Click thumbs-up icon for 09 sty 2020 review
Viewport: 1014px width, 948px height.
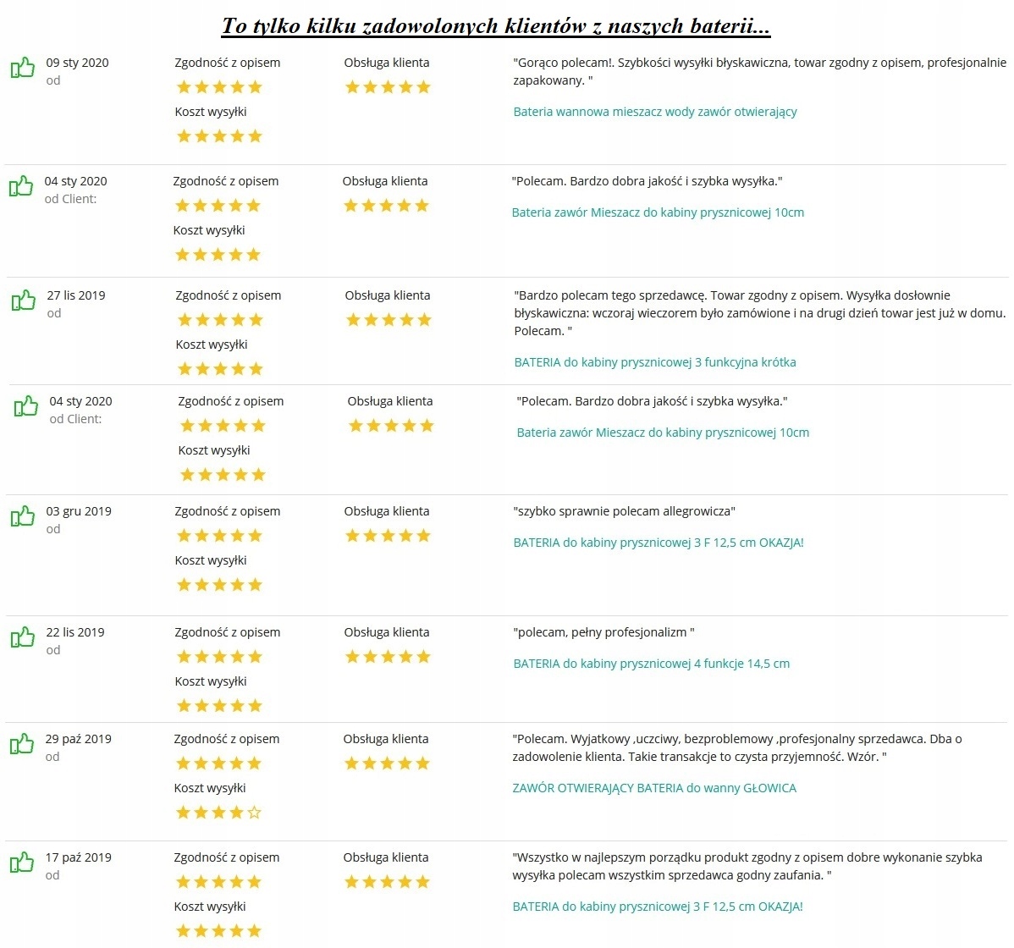tap(23, 67)
